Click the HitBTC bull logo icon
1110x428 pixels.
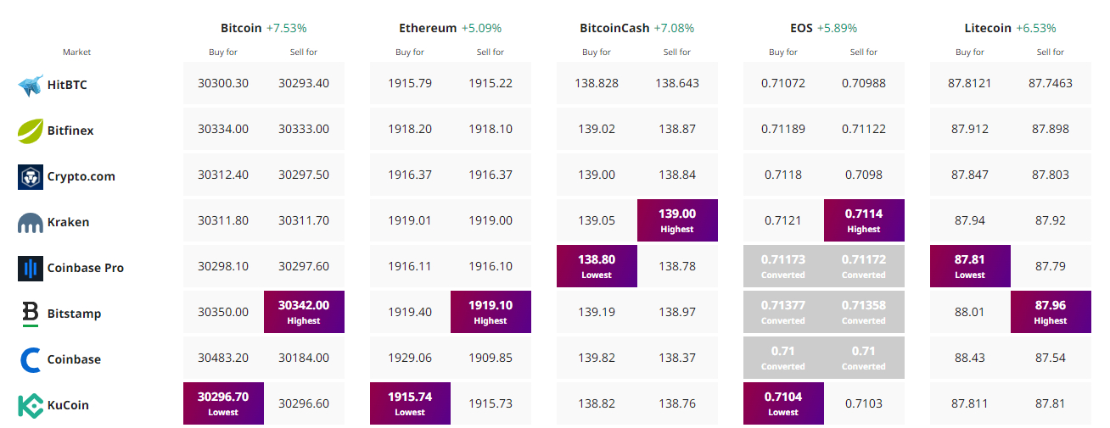(31, 85)
